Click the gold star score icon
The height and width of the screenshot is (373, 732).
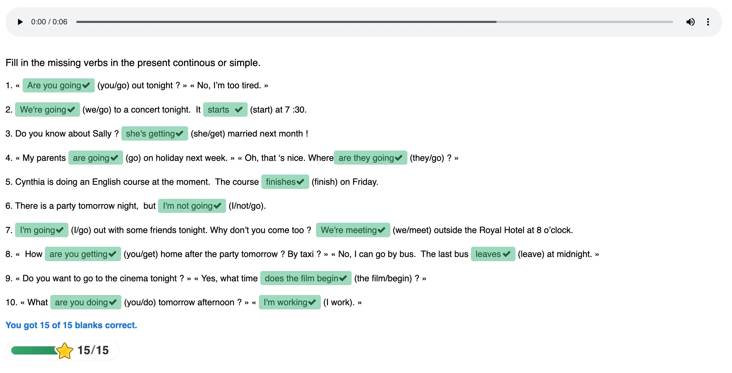point(64,350)
